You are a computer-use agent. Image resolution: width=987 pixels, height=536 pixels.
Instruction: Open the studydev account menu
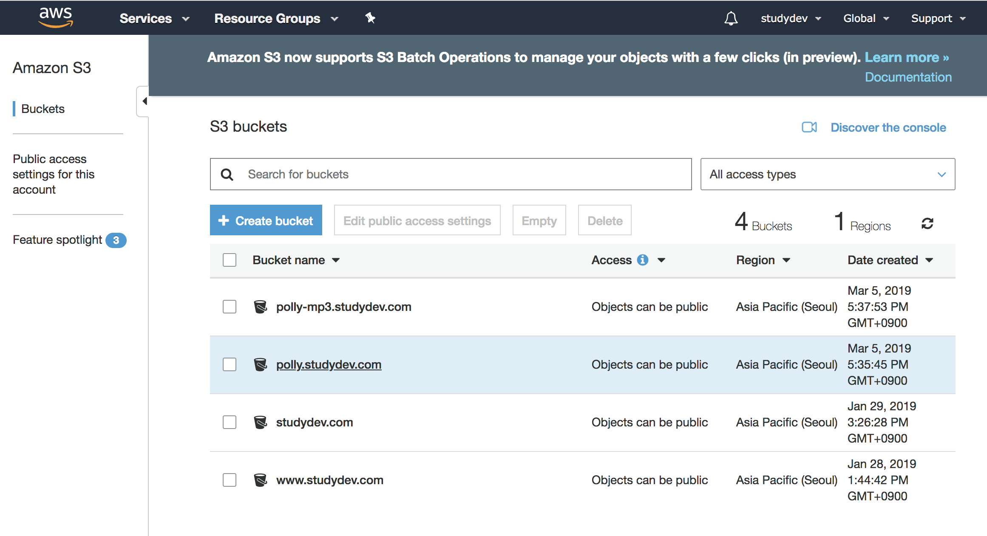coord(791,18)
